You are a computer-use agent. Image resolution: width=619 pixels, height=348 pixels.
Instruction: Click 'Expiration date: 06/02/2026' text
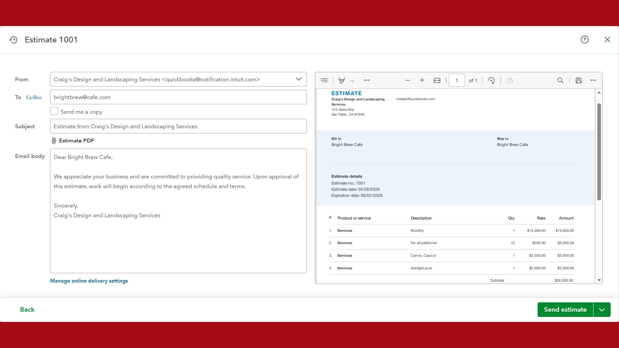coord(357,196)
